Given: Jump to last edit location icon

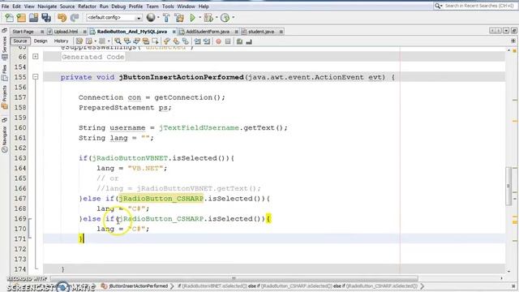Looking at the screenshot, I should point(79,41).
